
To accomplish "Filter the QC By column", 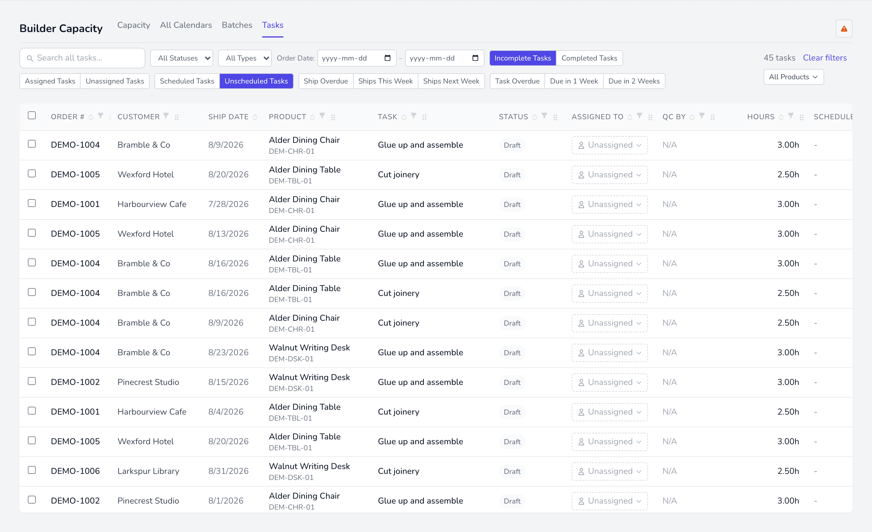I will click(x=702, y=116).
